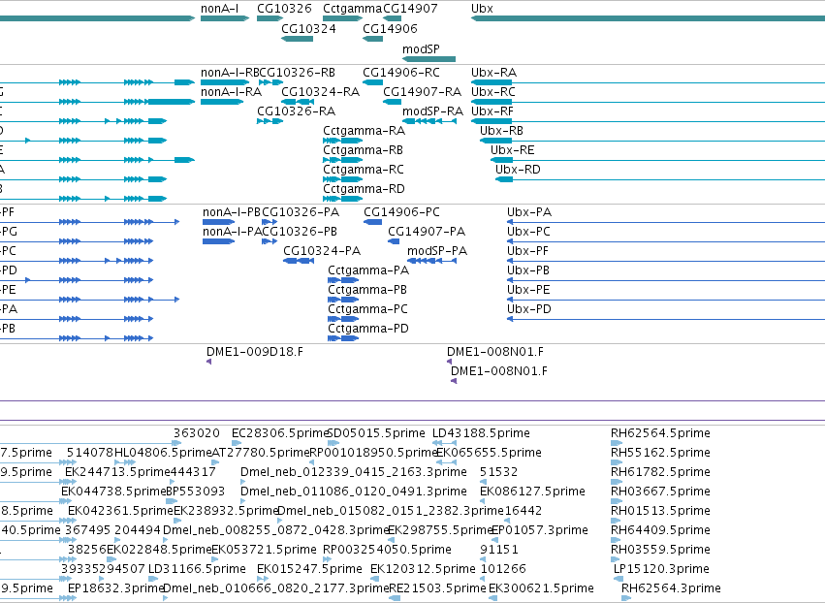Open EST LD43188.5prime
The width and height of the screenshot is (825, 603).
coord(481,433)
